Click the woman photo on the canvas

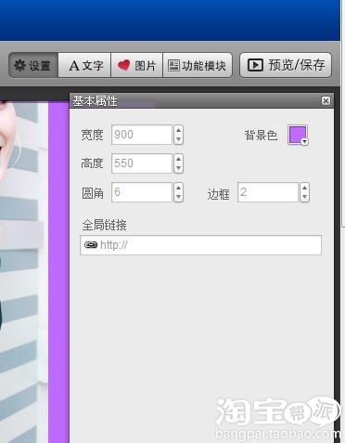click(x=24, y=272)
